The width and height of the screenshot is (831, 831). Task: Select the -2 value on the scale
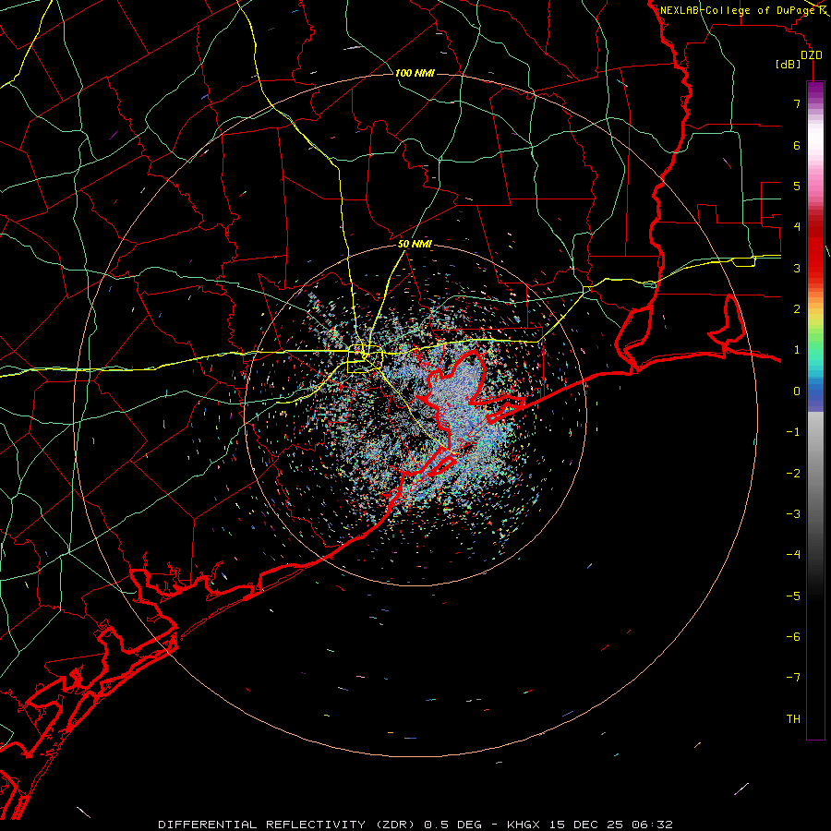coord(793,474)
